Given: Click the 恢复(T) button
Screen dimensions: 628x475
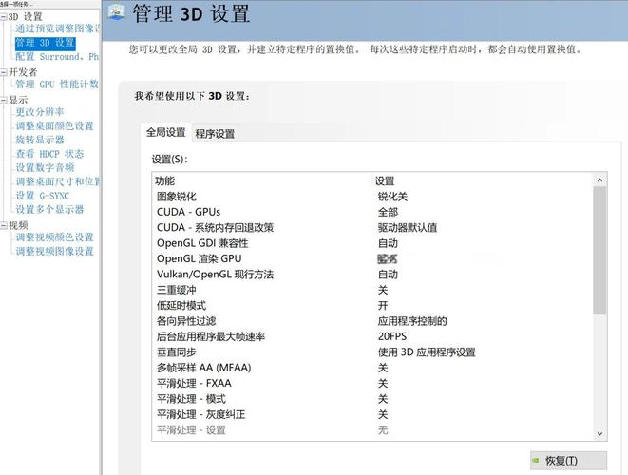Looking at the screenshot, I should 569,461.
